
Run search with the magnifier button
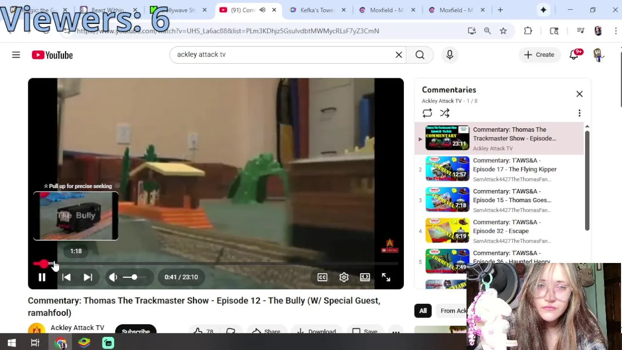click(x=420, y=55)
